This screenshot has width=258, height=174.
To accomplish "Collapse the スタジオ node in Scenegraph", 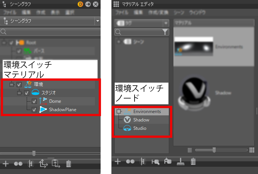I will click(19, 93).
